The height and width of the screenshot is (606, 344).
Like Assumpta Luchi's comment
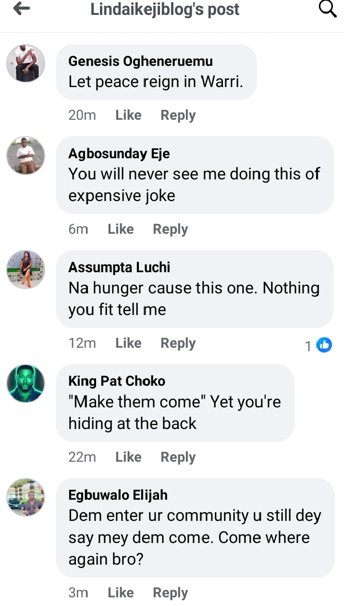coord(128,343)
